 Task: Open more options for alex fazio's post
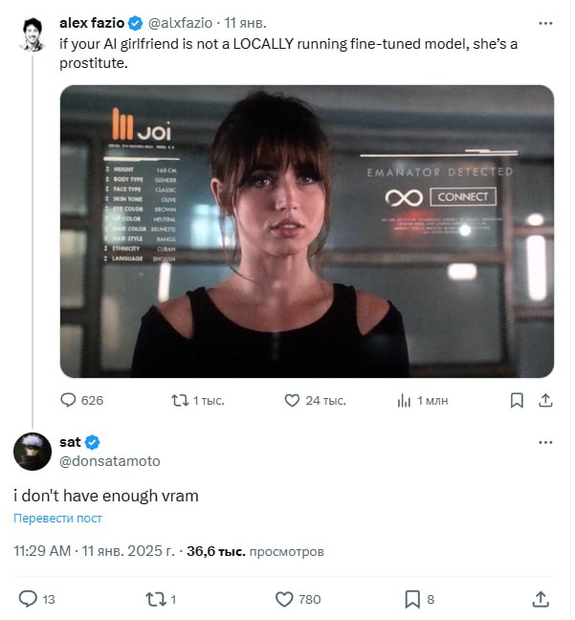[x=545, y=22]
